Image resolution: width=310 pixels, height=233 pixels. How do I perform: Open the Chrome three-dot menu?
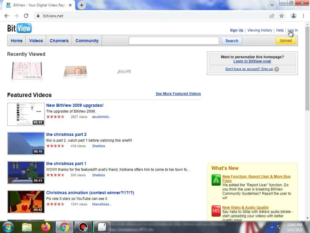click(303, 16)
